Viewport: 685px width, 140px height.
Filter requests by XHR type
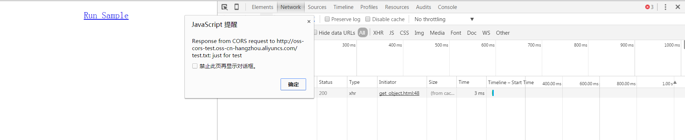[378, 33]
